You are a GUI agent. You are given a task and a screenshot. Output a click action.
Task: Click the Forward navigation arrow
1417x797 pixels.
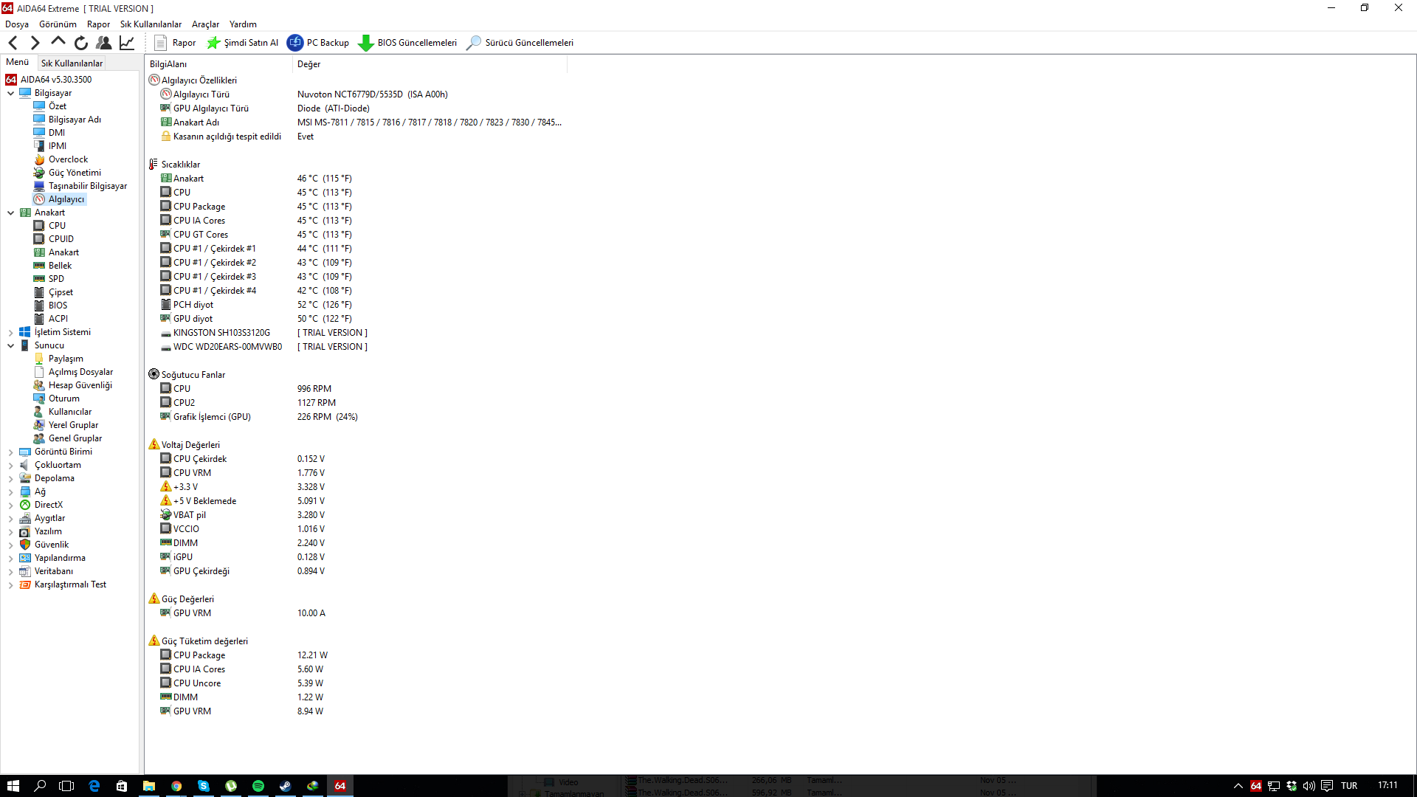[x=35, y=43]
